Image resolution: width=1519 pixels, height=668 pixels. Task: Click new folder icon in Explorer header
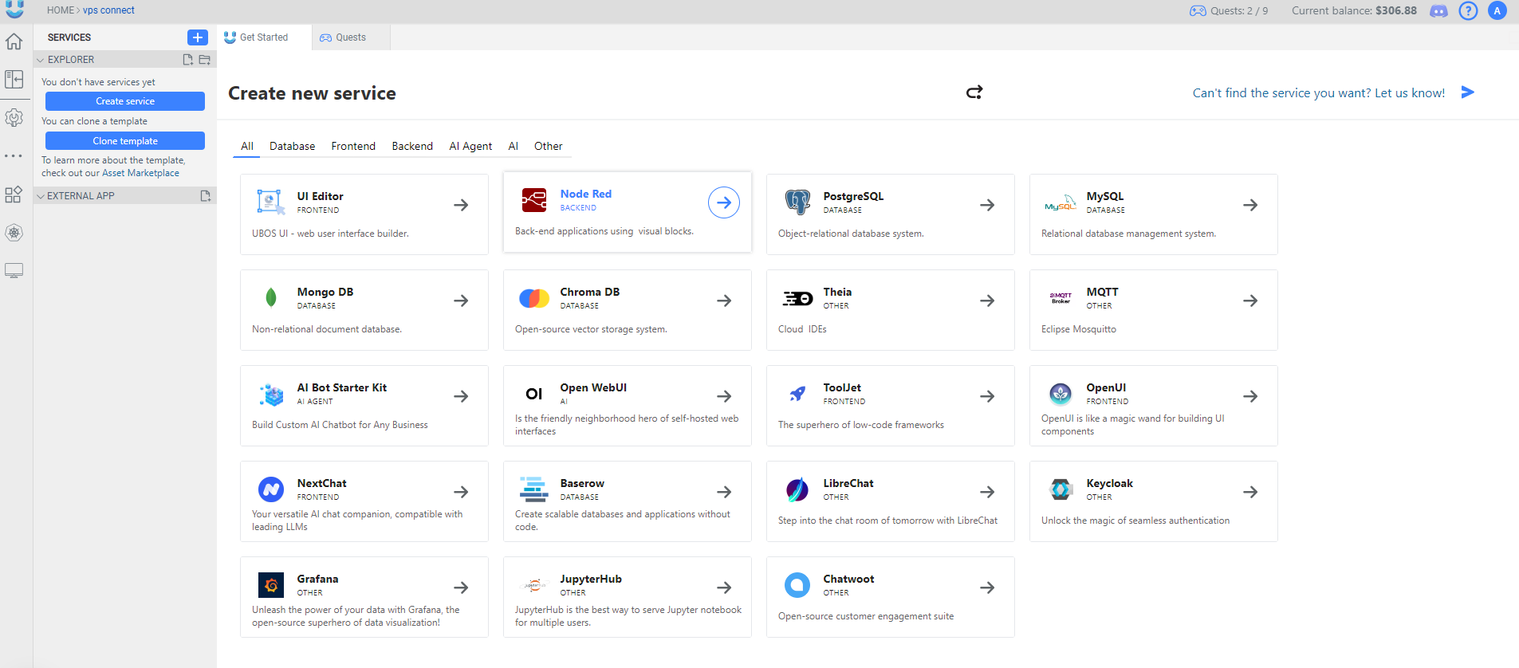click(x=205, y=60)
